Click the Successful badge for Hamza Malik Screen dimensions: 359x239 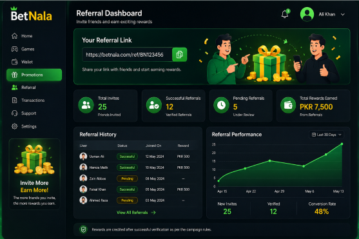tap(127, 167)
